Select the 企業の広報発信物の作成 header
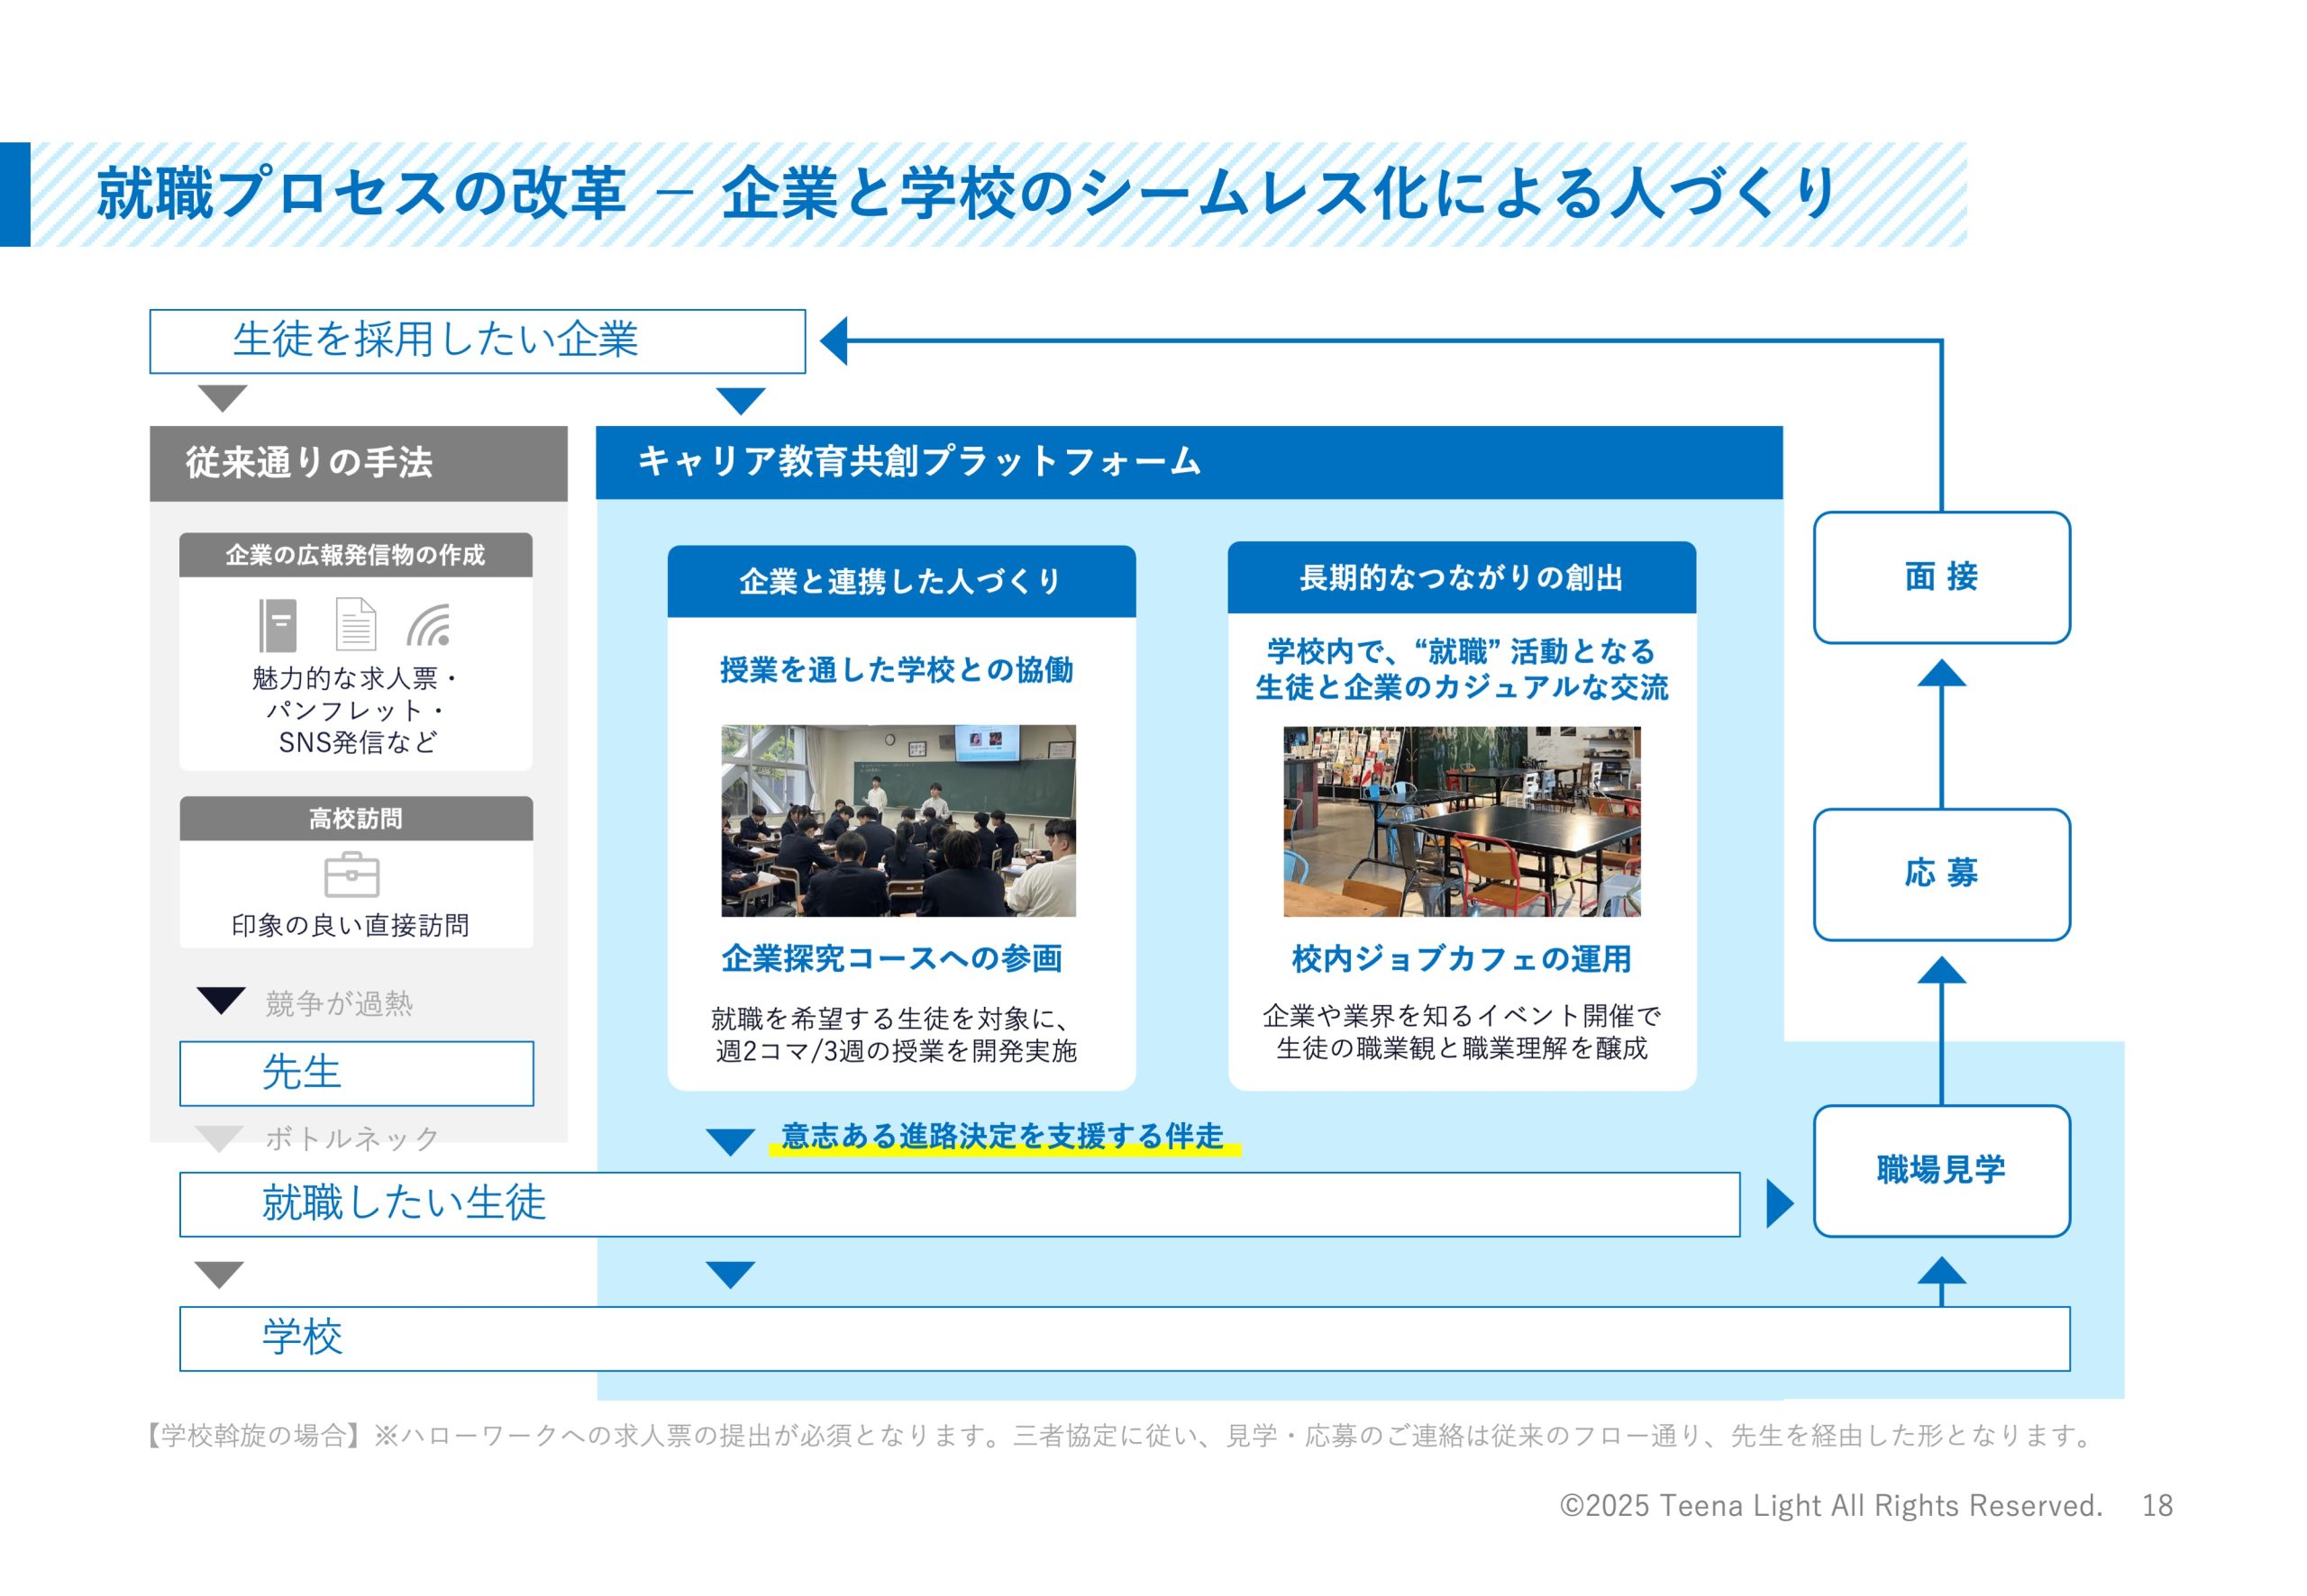2307x1596 pixels. coord(355,555)
